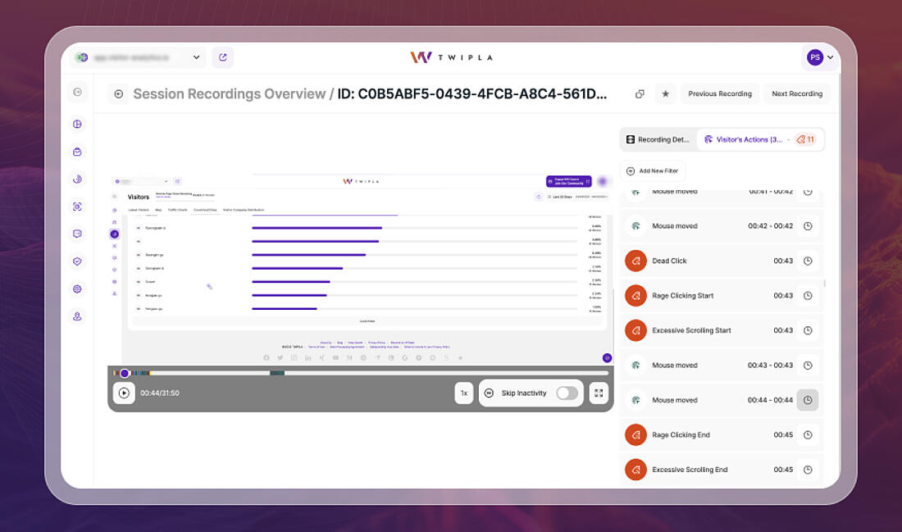Change playback speed with 1x button
This screenshot has height=532, width=902.
point(463,393)
